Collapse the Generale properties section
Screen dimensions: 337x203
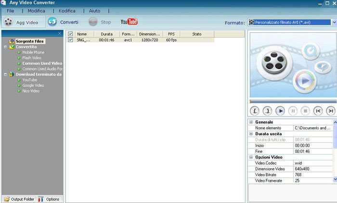tap(251, 122)
